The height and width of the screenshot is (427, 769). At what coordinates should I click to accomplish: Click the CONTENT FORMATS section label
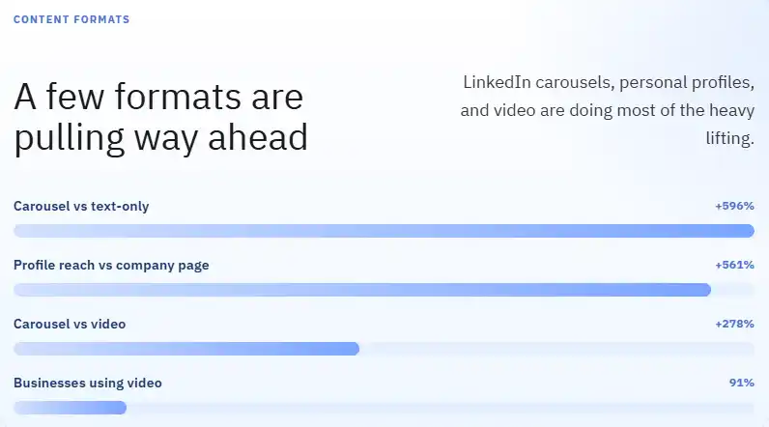pyautogui.click(x=71, y=19)
